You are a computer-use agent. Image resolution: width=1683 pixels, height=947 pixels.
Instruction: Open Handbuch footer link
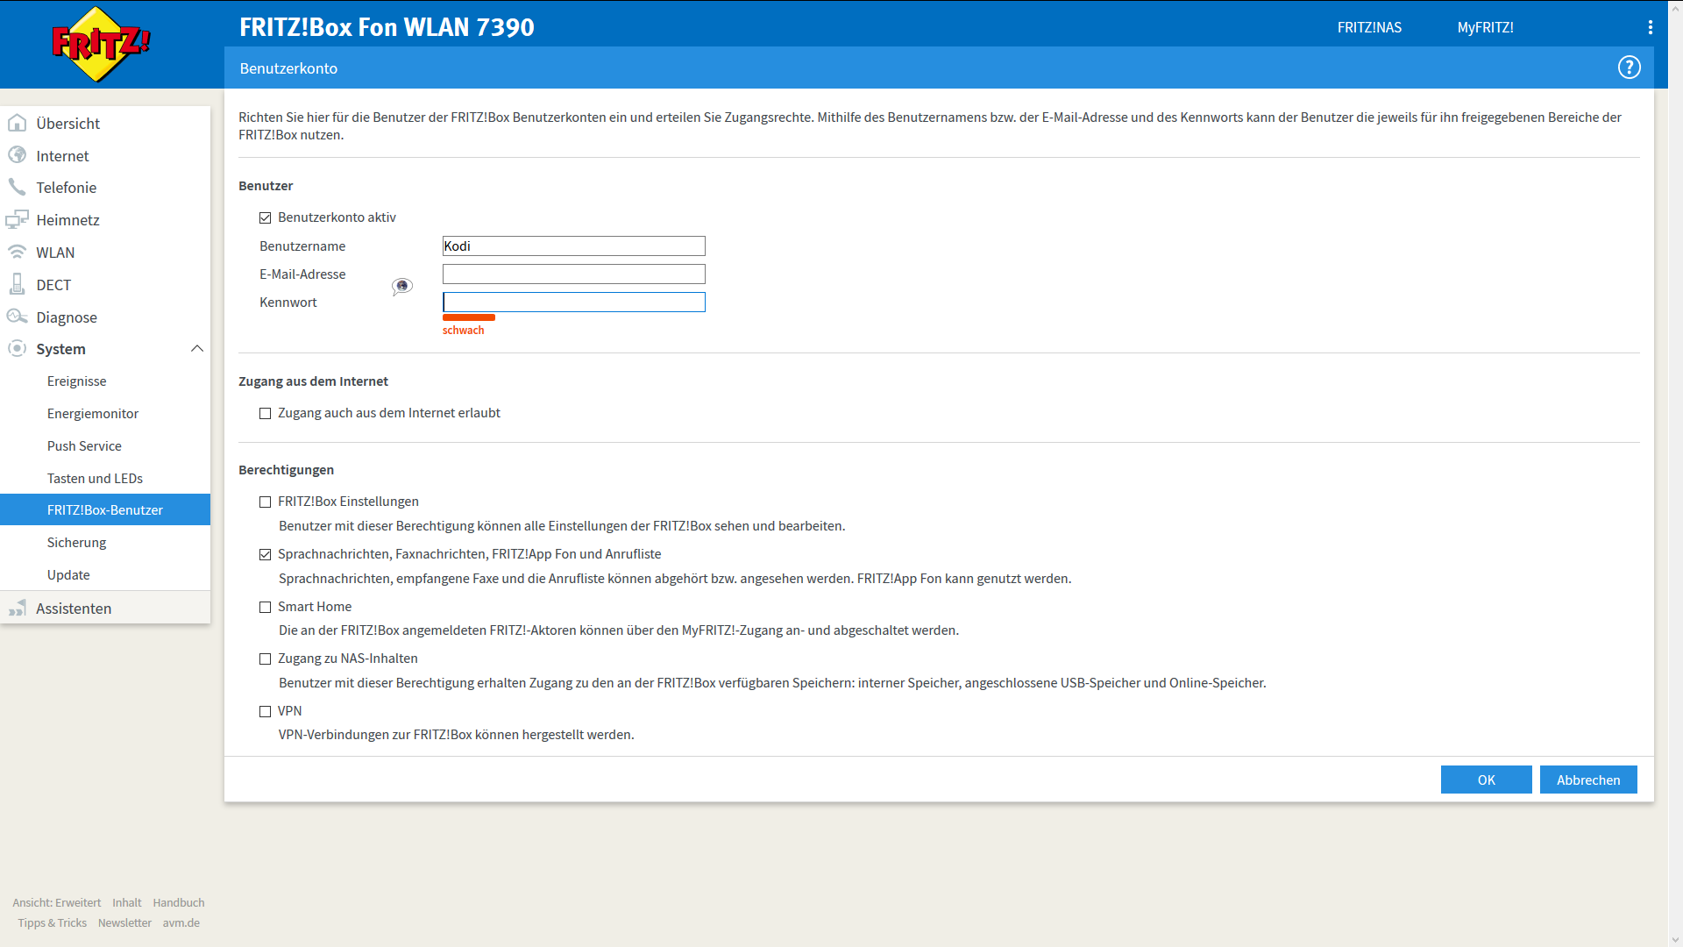pos(179,902)
